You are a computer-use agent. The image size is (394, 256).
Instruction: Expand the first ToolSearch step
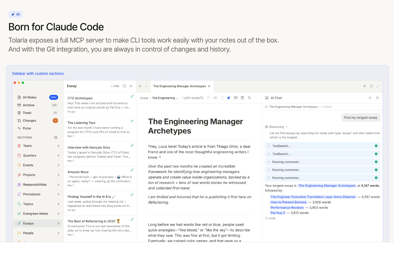[323, 146]
